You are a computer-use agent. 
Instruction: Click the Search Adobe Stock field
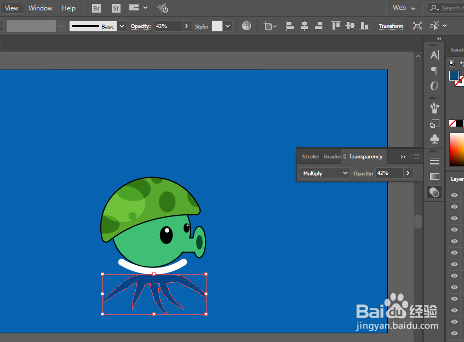pyautogui.click(x=447, y=8)
